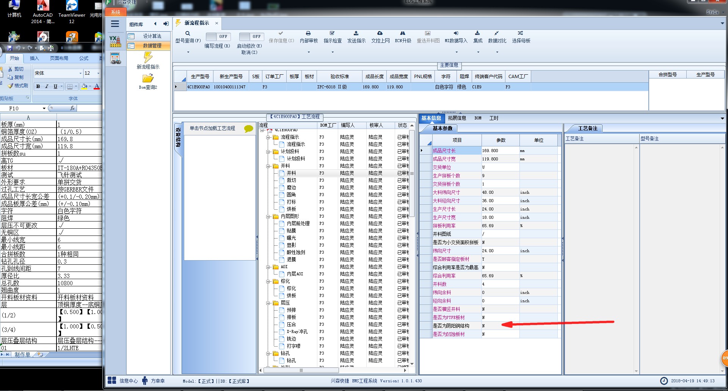Click Italic button in Excel ribbon
This screenshot has width=728, height=391.
pyautogui.click(x=47, y=86)
